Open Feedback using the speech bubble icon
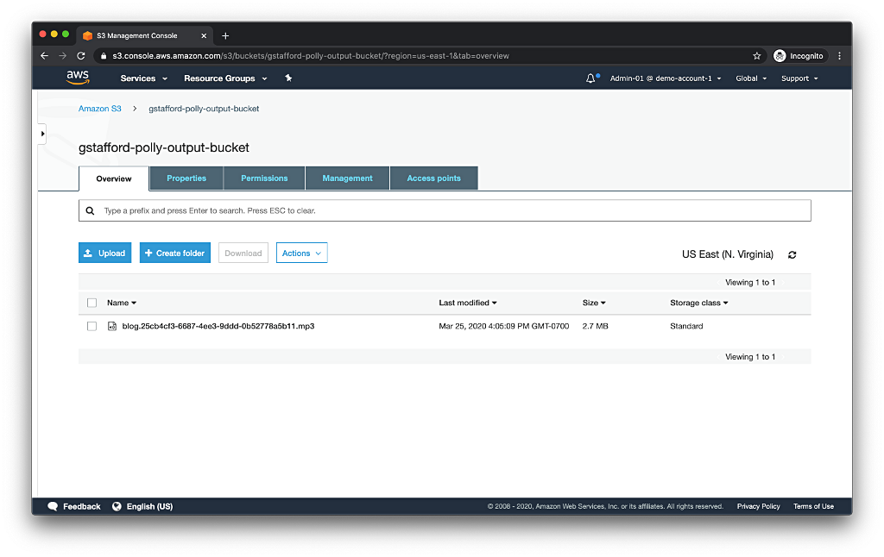Screen dimensions: 884x557 [54, 506]
